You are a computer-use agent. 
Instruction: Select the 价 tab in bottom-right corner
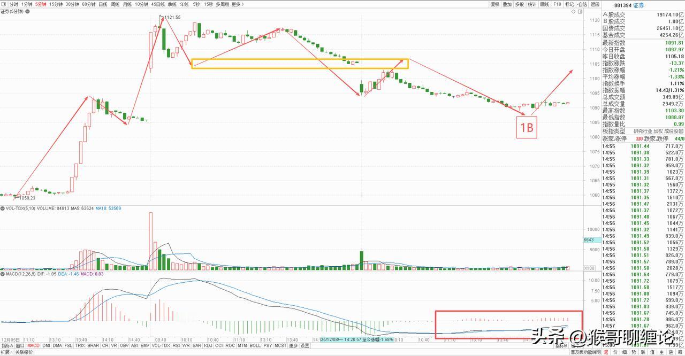pos(616,352)
